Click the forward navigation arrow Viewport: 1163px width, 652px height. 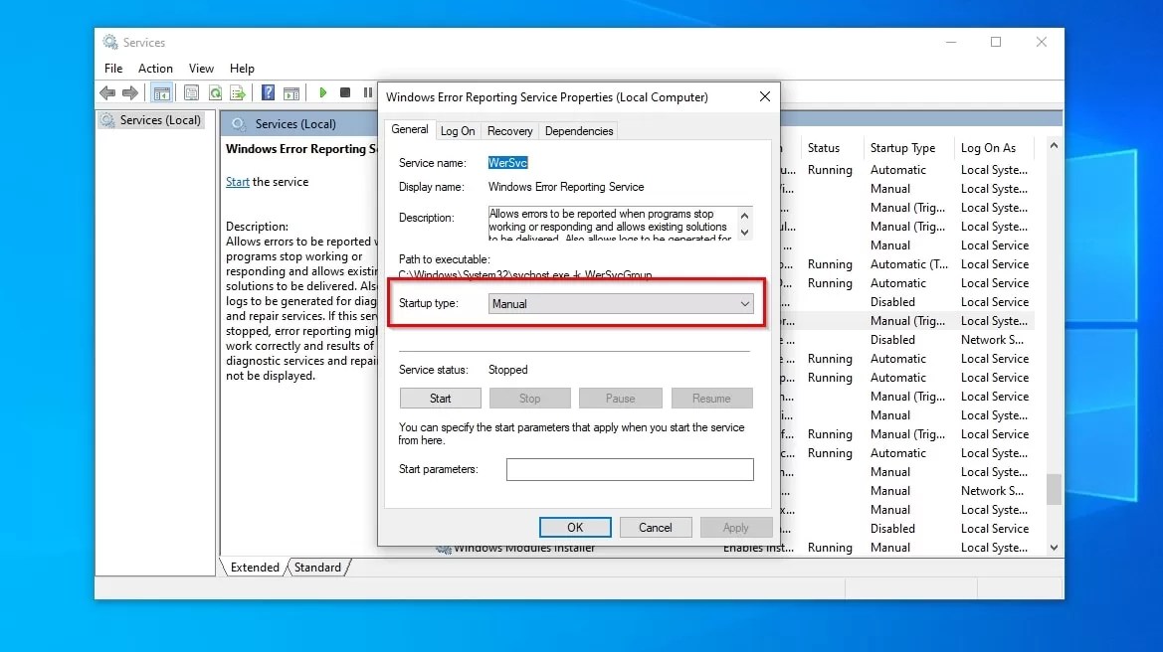click(130, 92)
